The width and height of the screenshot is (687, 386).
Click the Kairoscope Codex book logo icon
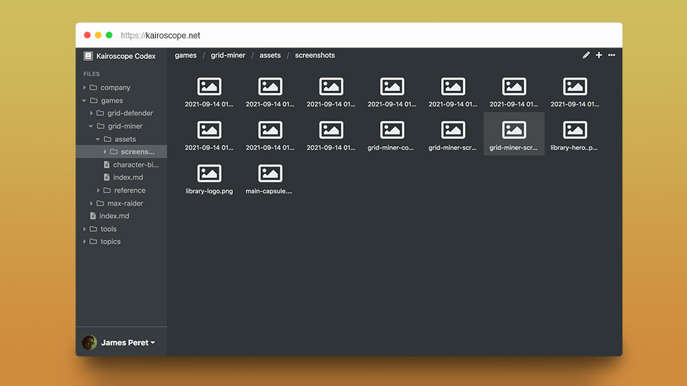coord(88,56)
